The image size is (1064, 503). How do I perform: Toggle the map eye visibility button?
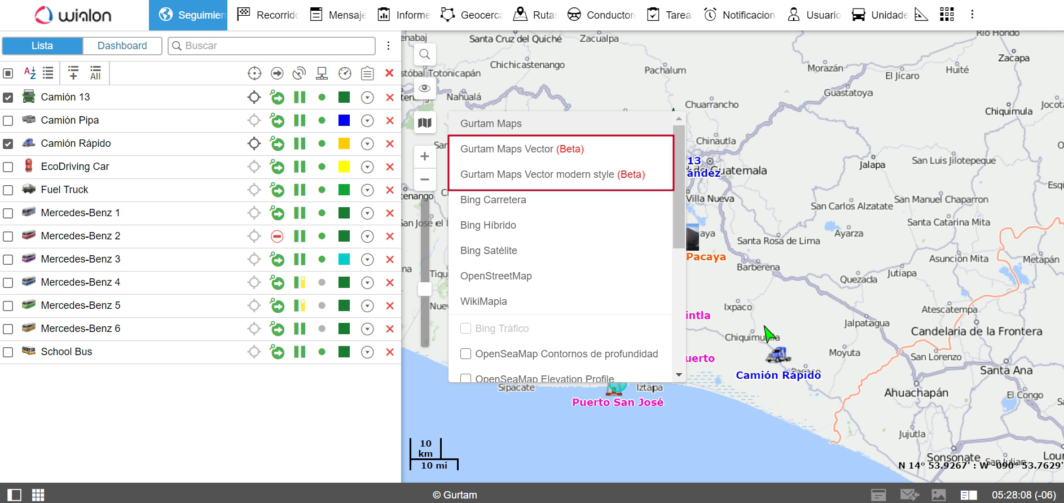click(x=425, y=88)
